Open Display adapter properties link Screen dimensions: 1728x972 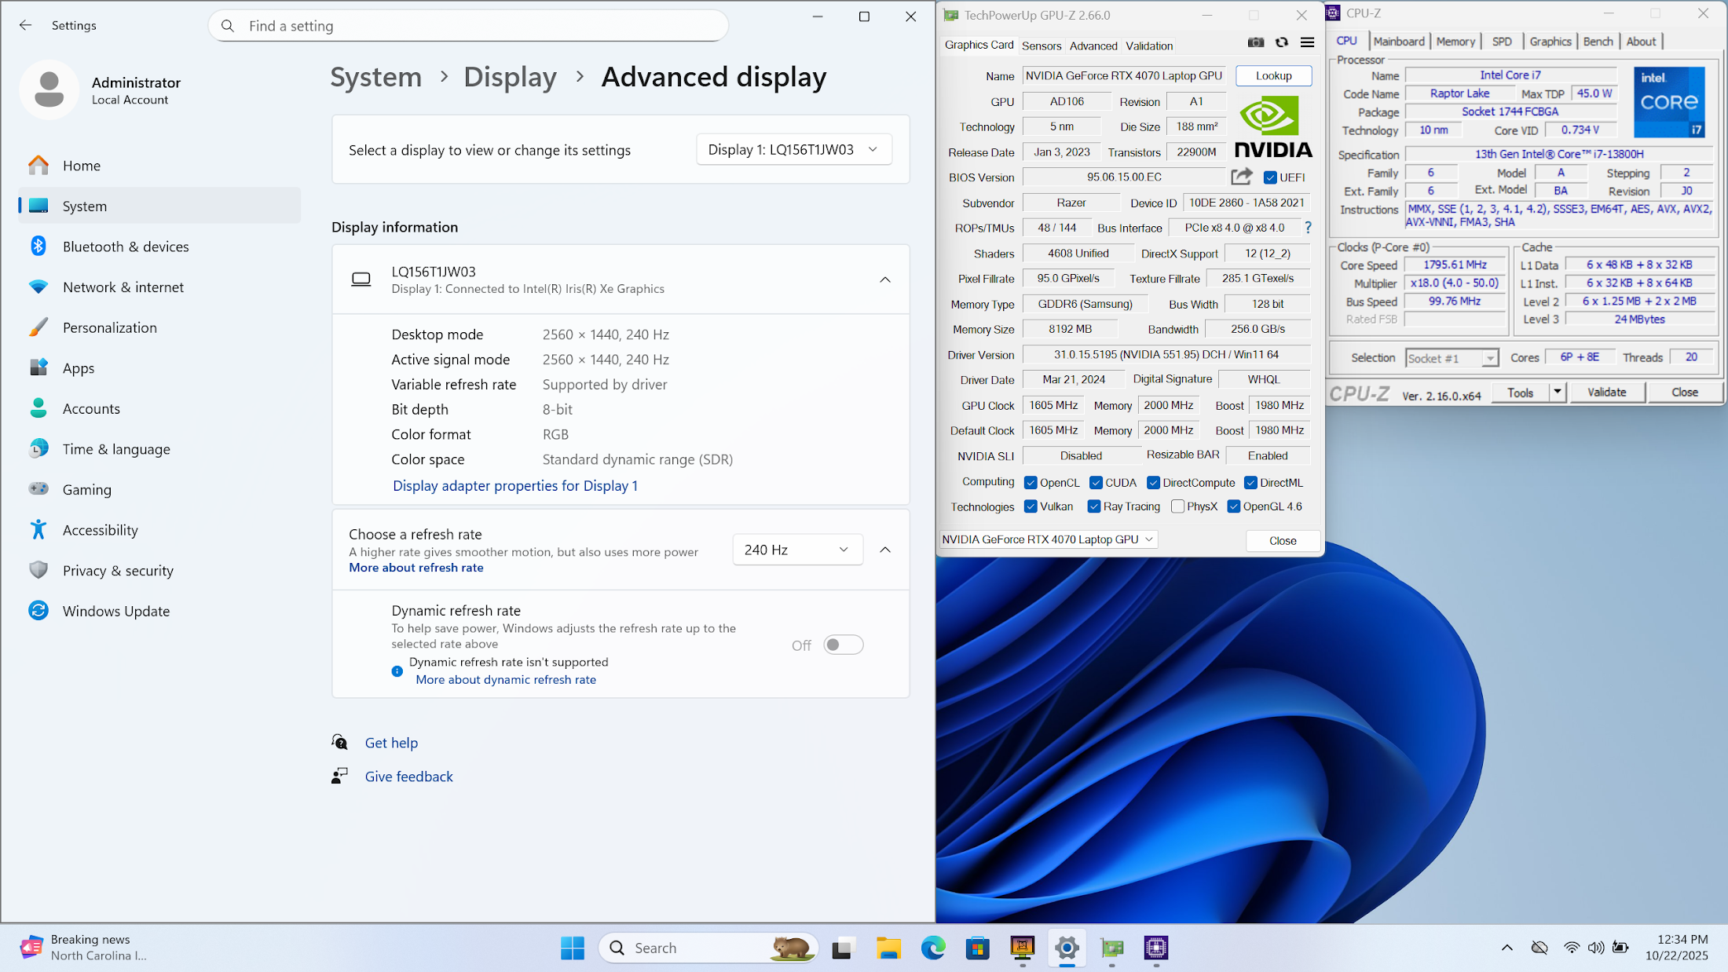coord(514,485)
